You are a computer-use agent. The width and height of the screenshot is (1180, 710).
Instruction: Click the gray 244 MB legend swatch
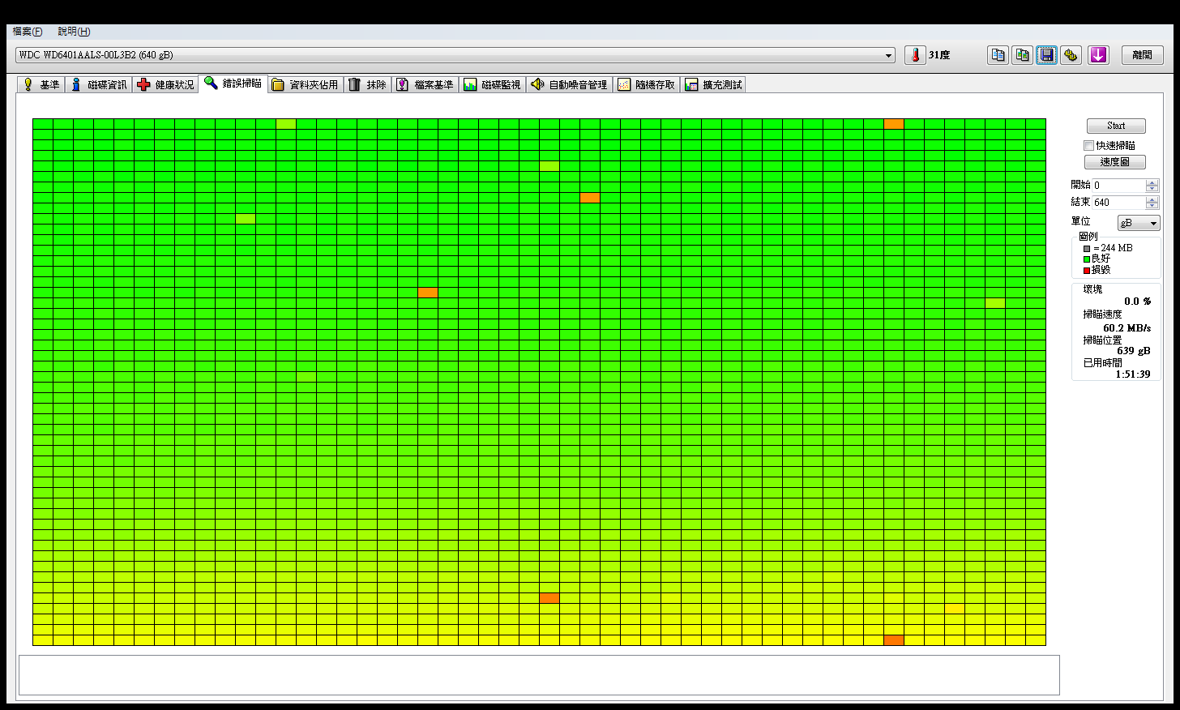coord(1087,249)
